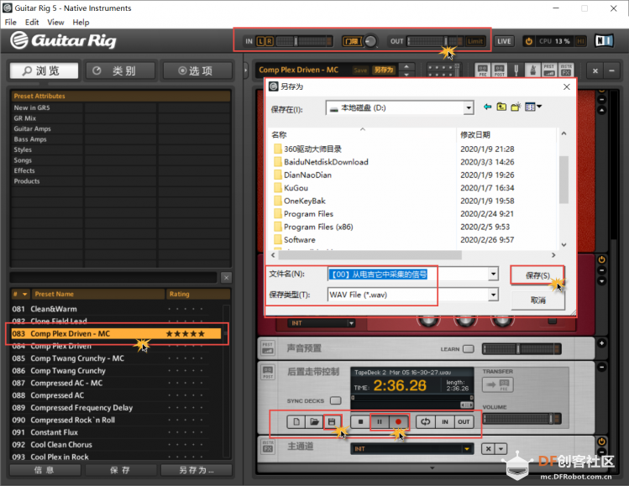Switch to the 类别 category tab
Screen dimensions: 629x486
(x=121, y=71)
